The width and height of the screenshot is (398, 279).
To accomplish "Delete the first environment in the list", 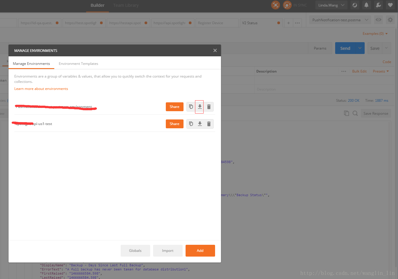I will tap(209, 107).
